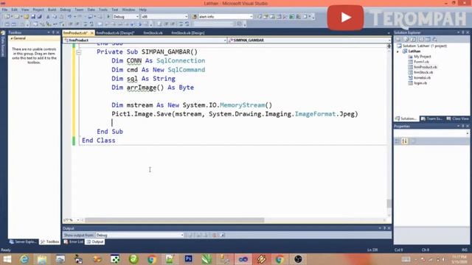Viewport: 472px width, 265px height.
Task: Open the Tools menu
Action: pyautogui.click(x=103, y=10)
